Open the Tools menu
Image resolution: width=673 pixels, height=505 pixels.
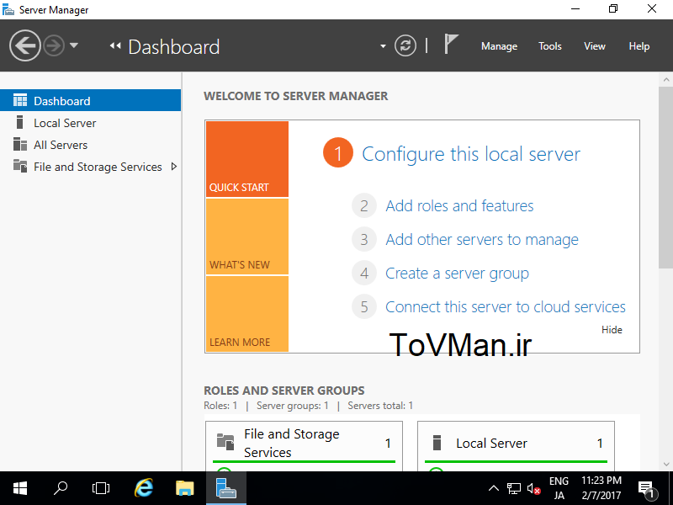tap(550, 46)
